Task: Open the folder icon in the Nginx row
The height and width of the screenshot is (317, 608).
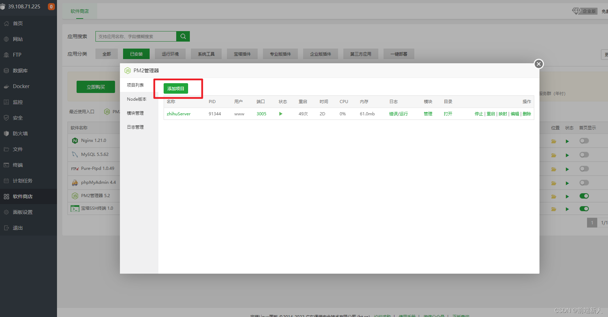Action: point(553,141)
